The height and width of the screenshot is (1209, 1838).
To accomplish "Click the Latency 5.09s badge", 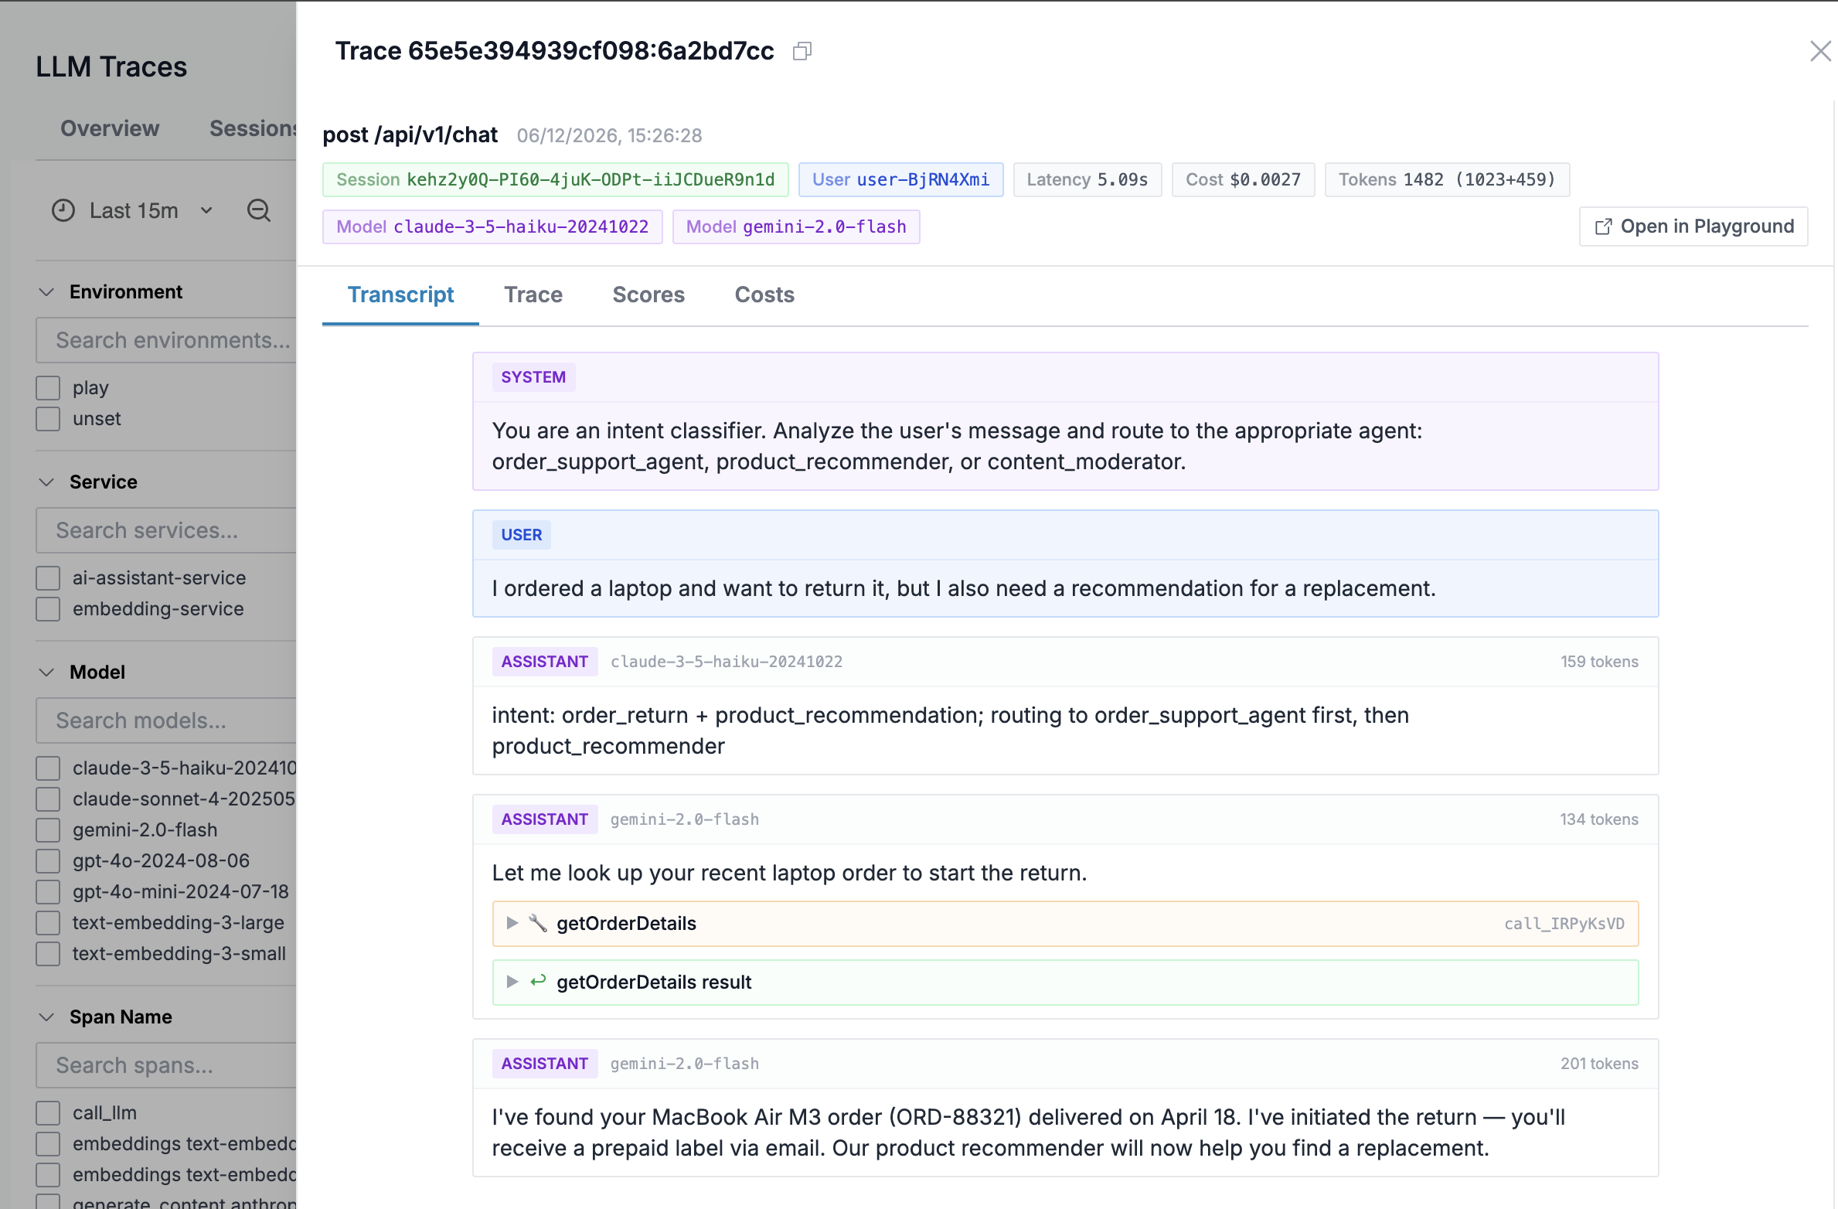I will [x=1087, y=180].
